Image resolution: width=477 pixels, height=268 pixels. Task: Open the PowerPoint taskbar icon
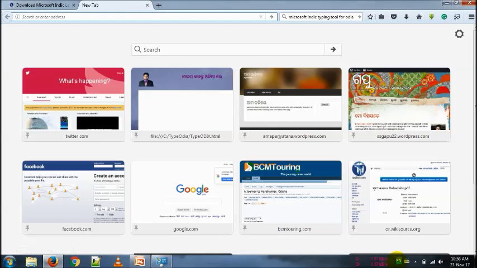[x=140, y=262]
